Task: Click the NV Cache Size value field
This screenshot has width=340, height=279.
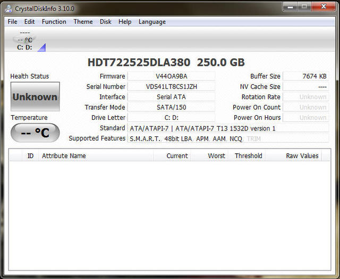Action: 306,86
